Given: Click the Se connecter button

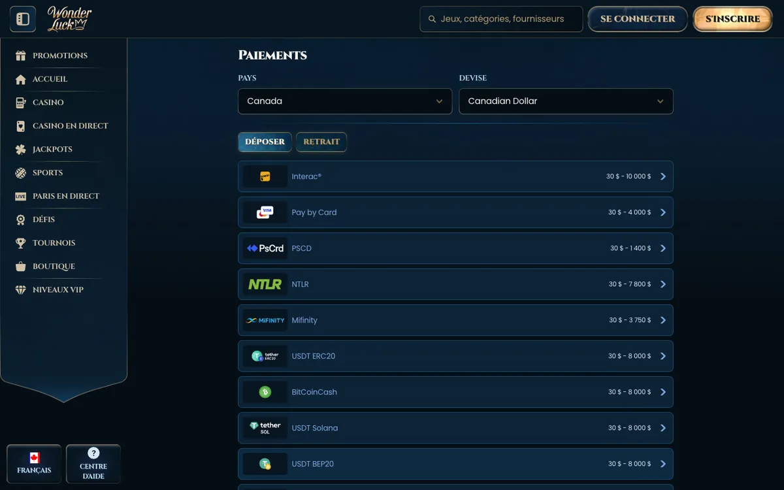Looking at the screenshot, I should (x=638, y=19).
